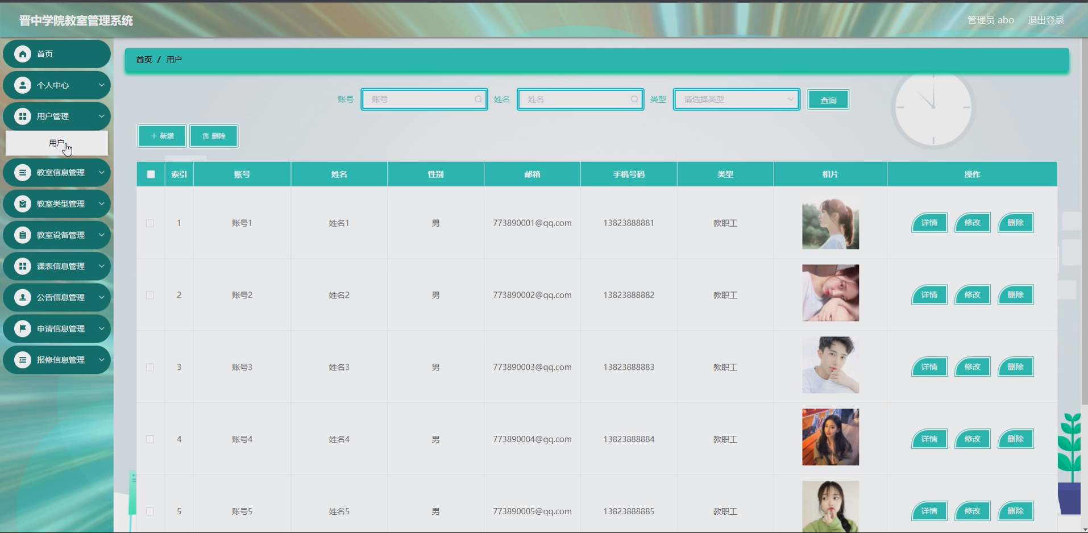Click the clipboard icon beside 教室类型管理
Image resolution: width=1088 pixels, height=533 pixels.
23,204
